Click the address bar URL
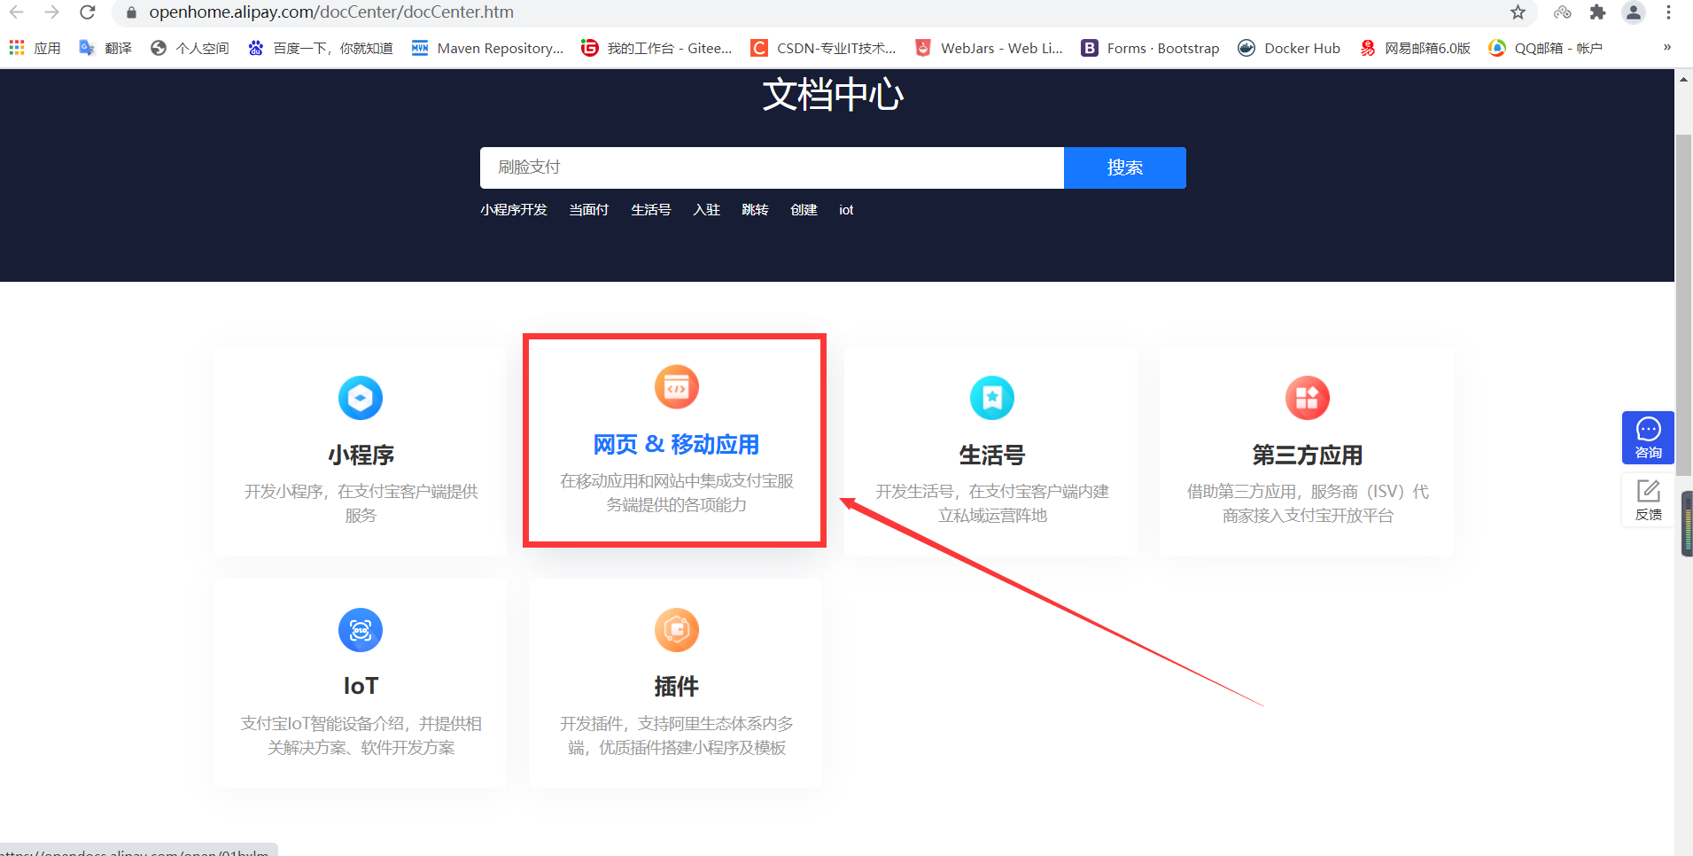 pyautogui.click(x=331, y=12)
